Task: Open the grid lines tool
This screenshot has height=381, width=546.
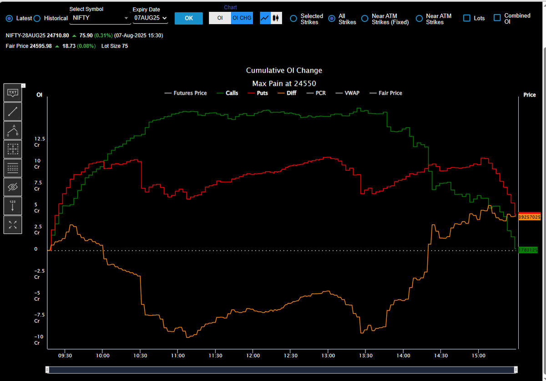Action: [x=13, y=168]
